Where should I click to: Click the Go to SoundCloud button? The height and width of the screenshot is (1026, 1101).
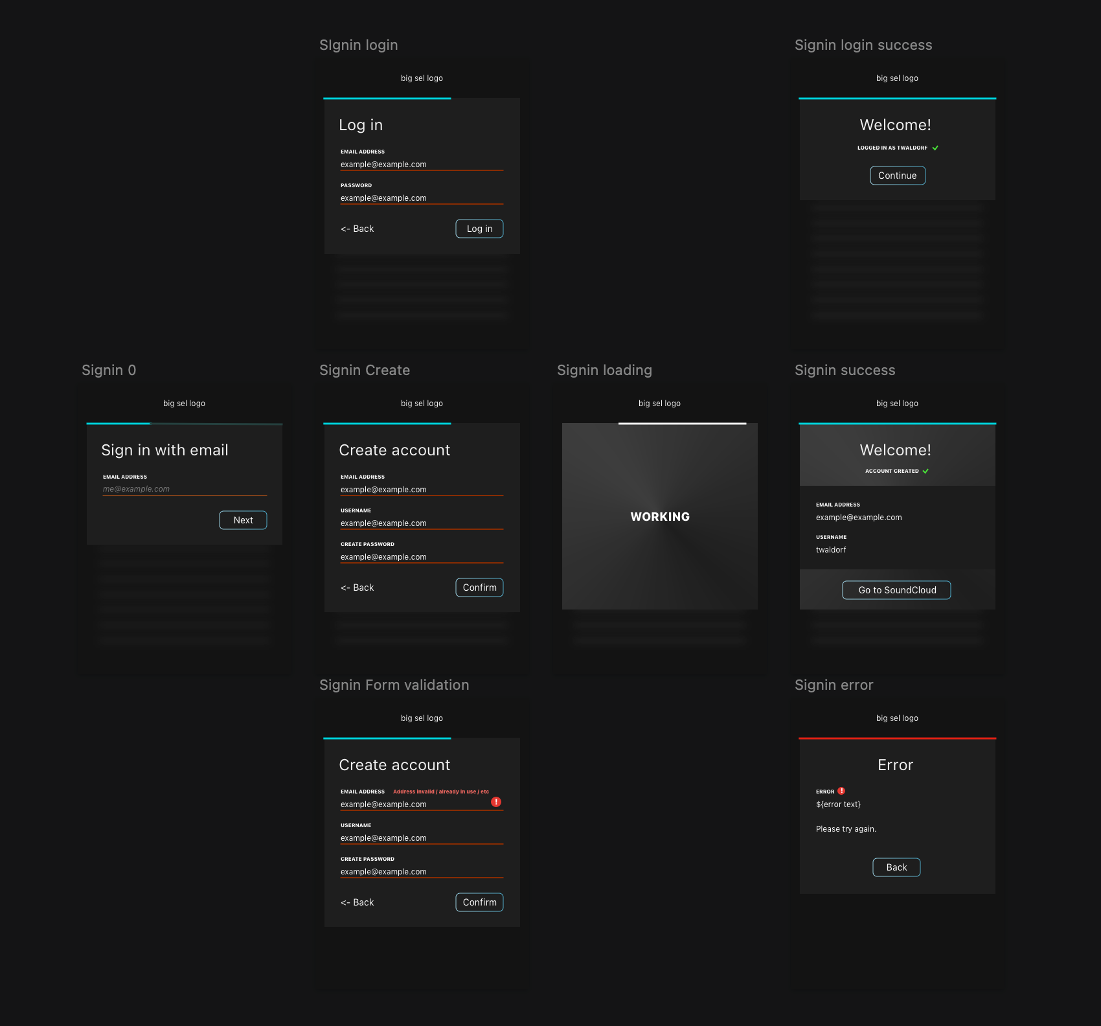[896, 590]
